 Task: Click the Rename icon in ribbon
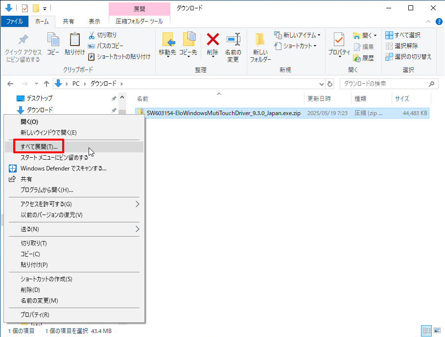click(233, 40)
